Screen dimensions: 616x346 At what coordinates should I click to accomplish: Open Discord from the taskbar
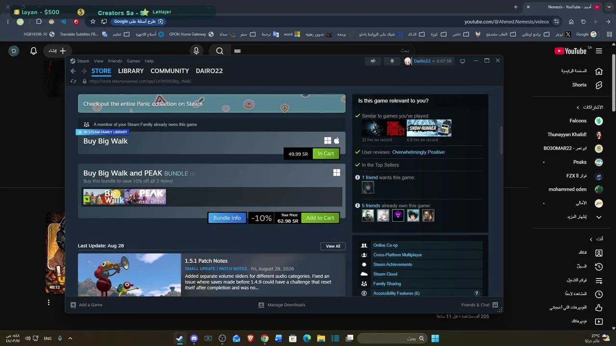[x=194, y=338]
